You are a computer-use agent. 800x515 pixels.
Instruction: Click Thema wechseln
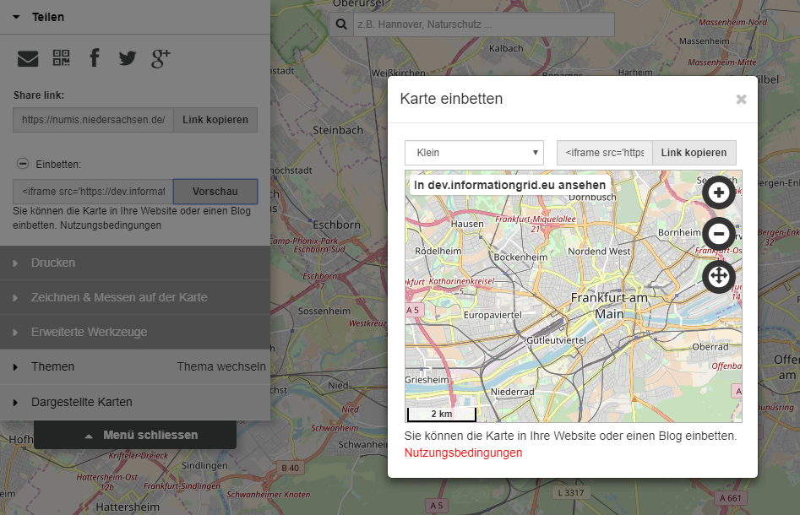click(x=221, y=366)
